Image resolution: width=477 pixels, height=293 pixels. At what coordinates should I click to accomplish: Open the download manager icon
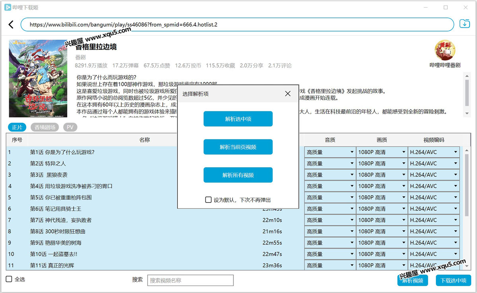point(464,24)
